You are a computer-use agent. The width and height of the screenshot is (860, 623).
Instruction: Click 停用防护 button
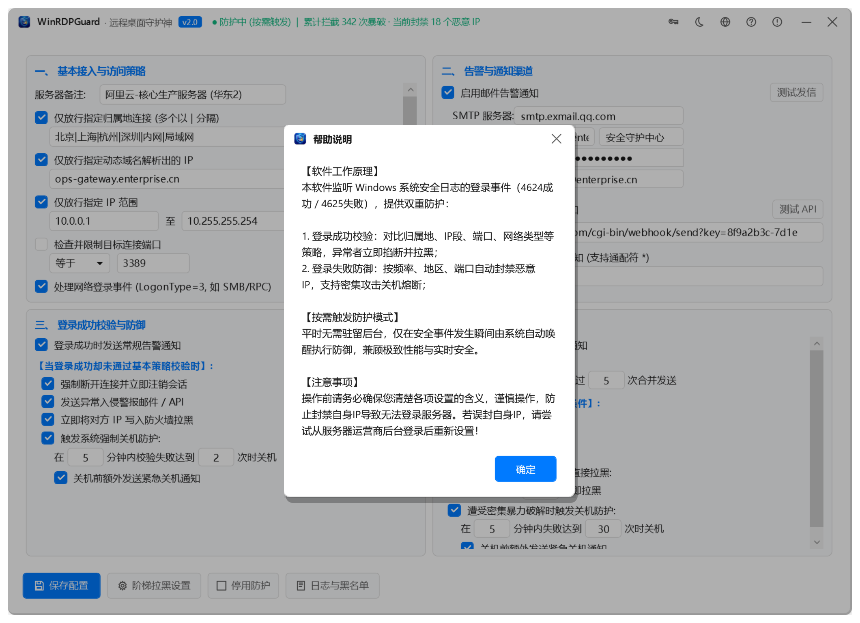point(243,585)
